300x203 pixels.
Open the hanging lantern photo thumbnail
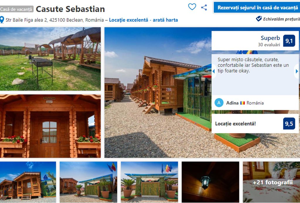click(x=210, y=182)
